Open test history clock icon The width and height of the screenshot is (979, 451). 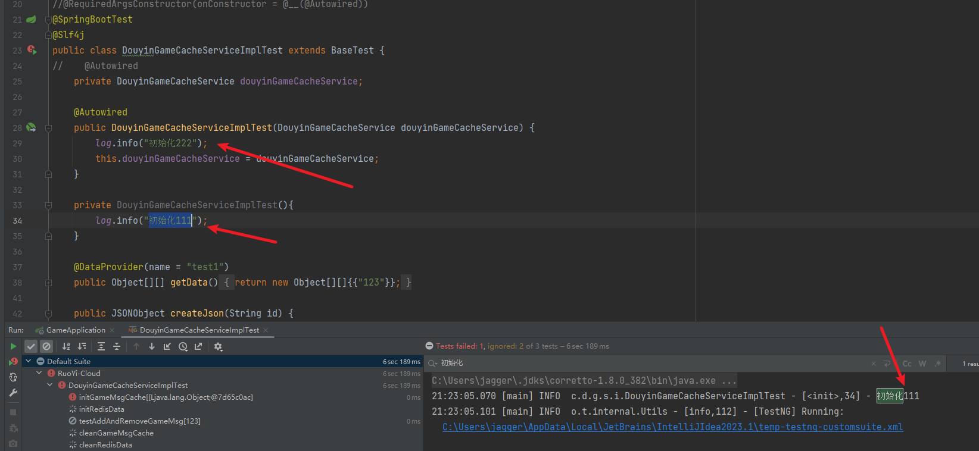[183, 346]
